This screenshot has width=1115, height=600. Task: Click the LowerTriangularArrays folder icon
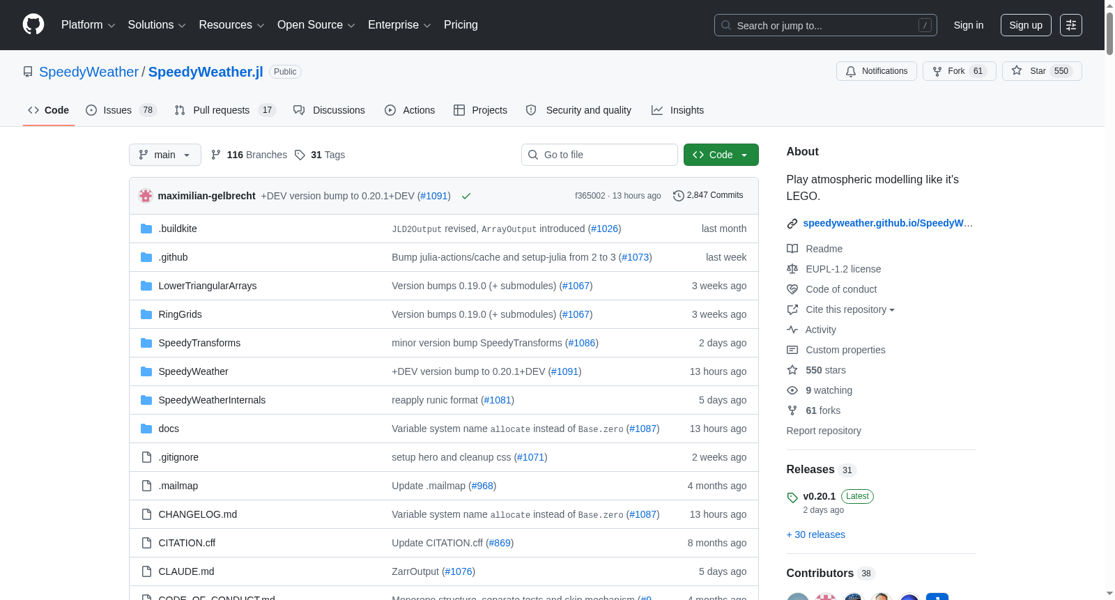146,286
